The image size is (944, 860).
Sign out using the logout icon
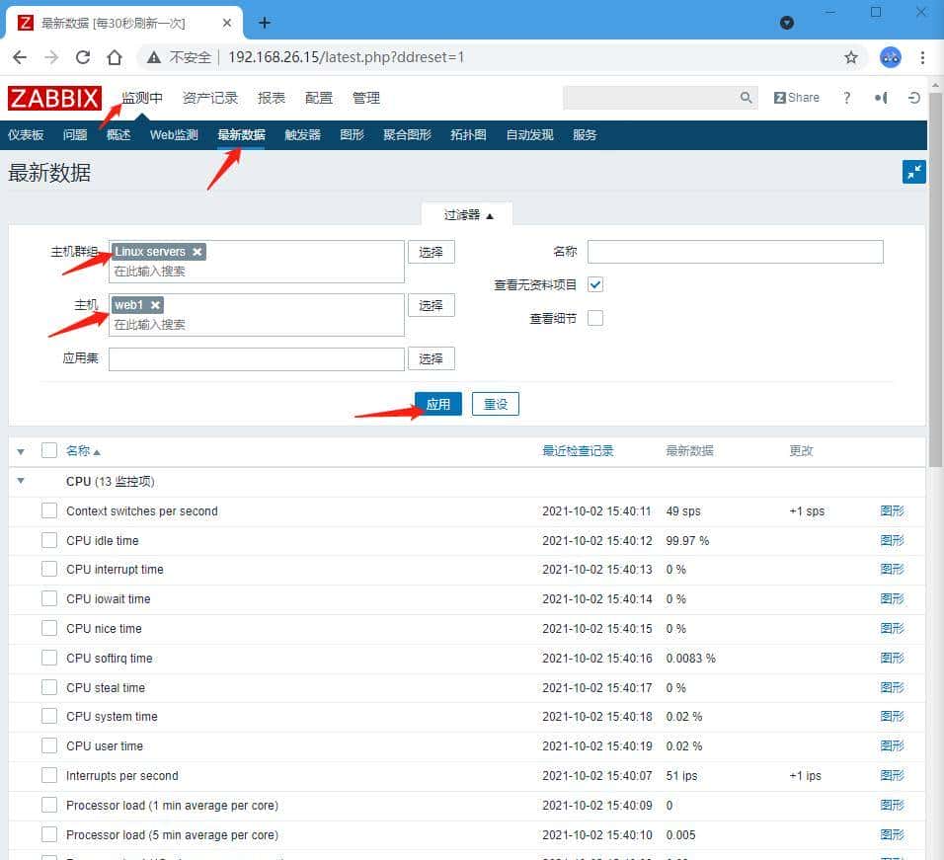914,98
